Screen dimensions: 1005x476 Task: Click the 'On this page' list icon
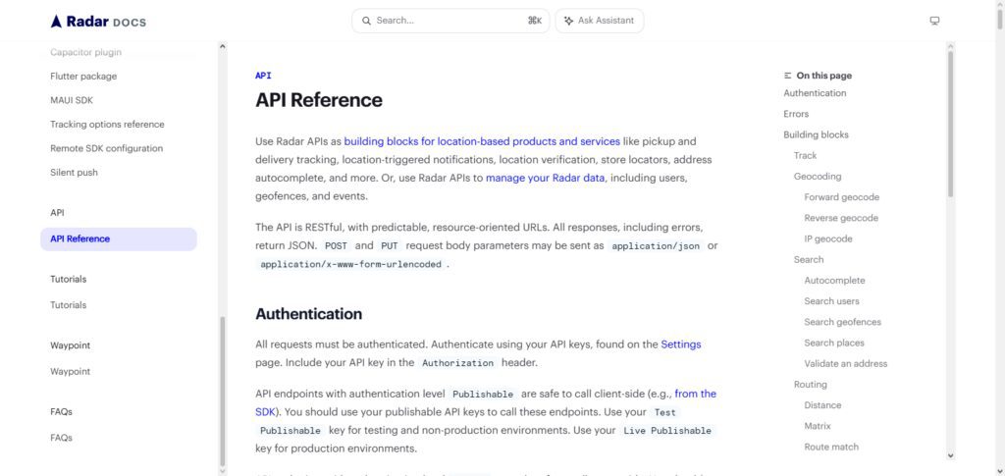point(788,76)
